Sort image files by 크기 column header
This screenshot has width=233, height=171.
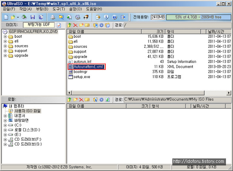pyautogui.click(x=153, y=31)
